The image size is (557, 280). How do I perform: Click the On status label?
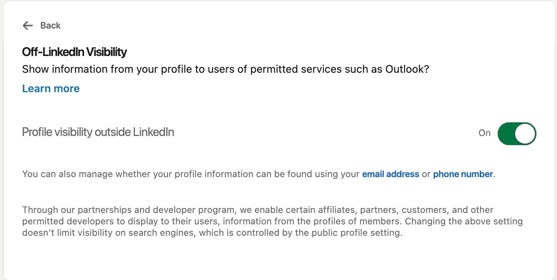click(484, 133)
